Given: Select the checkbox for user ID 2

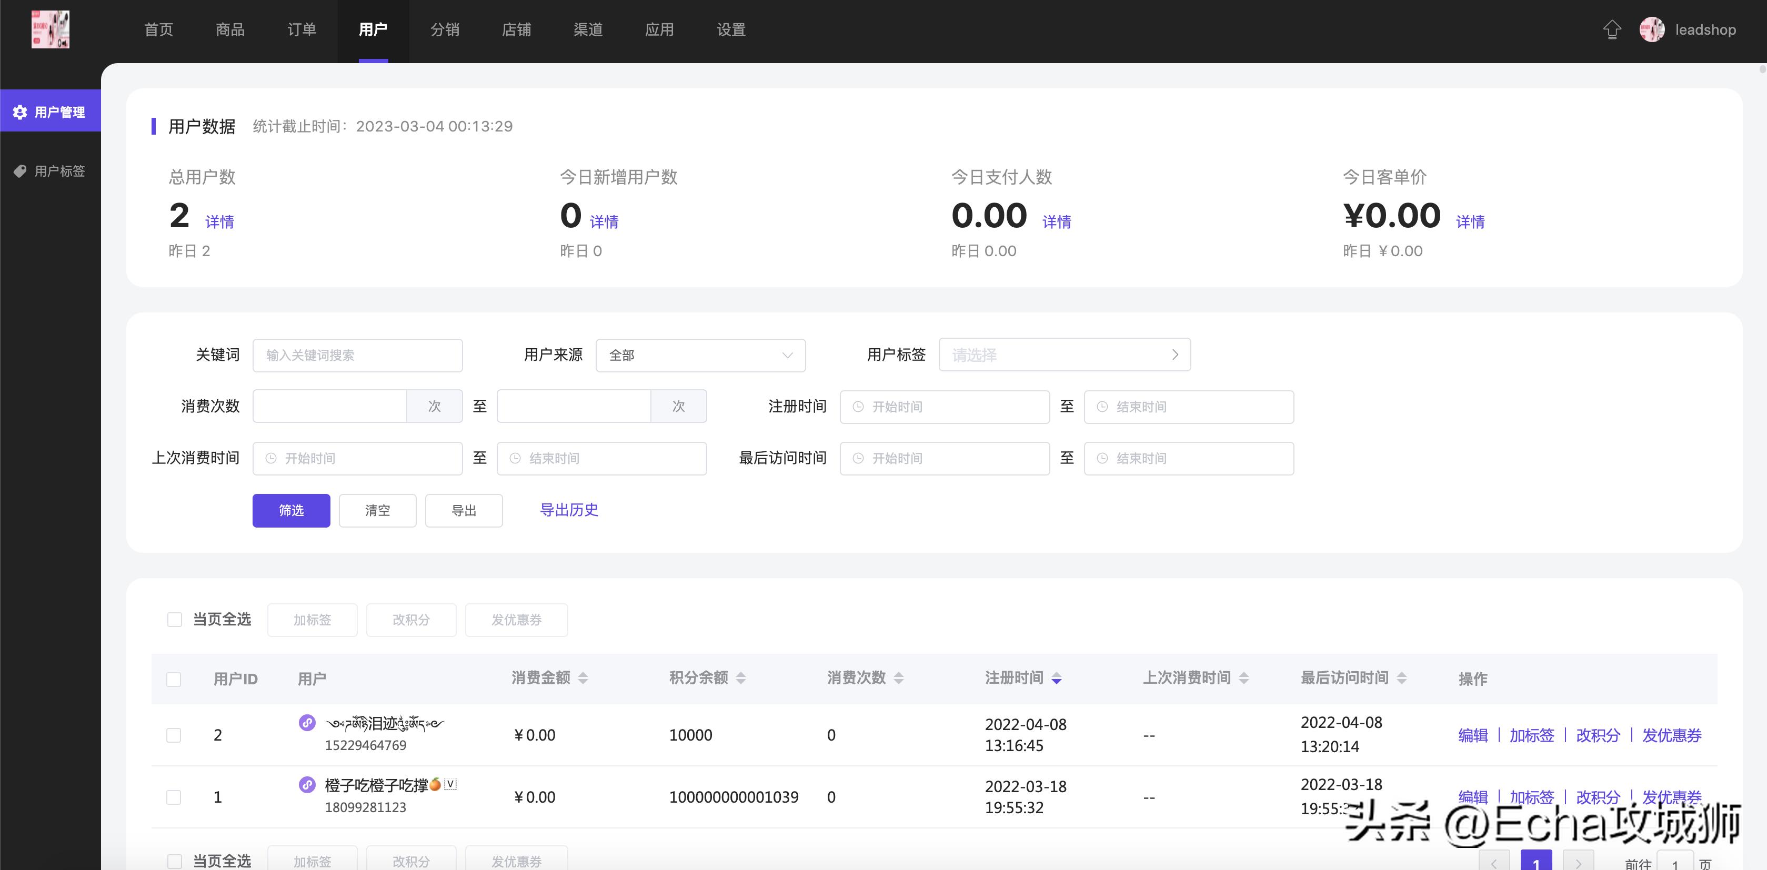Looking at the screenshot, I should [x=174, y=734].
